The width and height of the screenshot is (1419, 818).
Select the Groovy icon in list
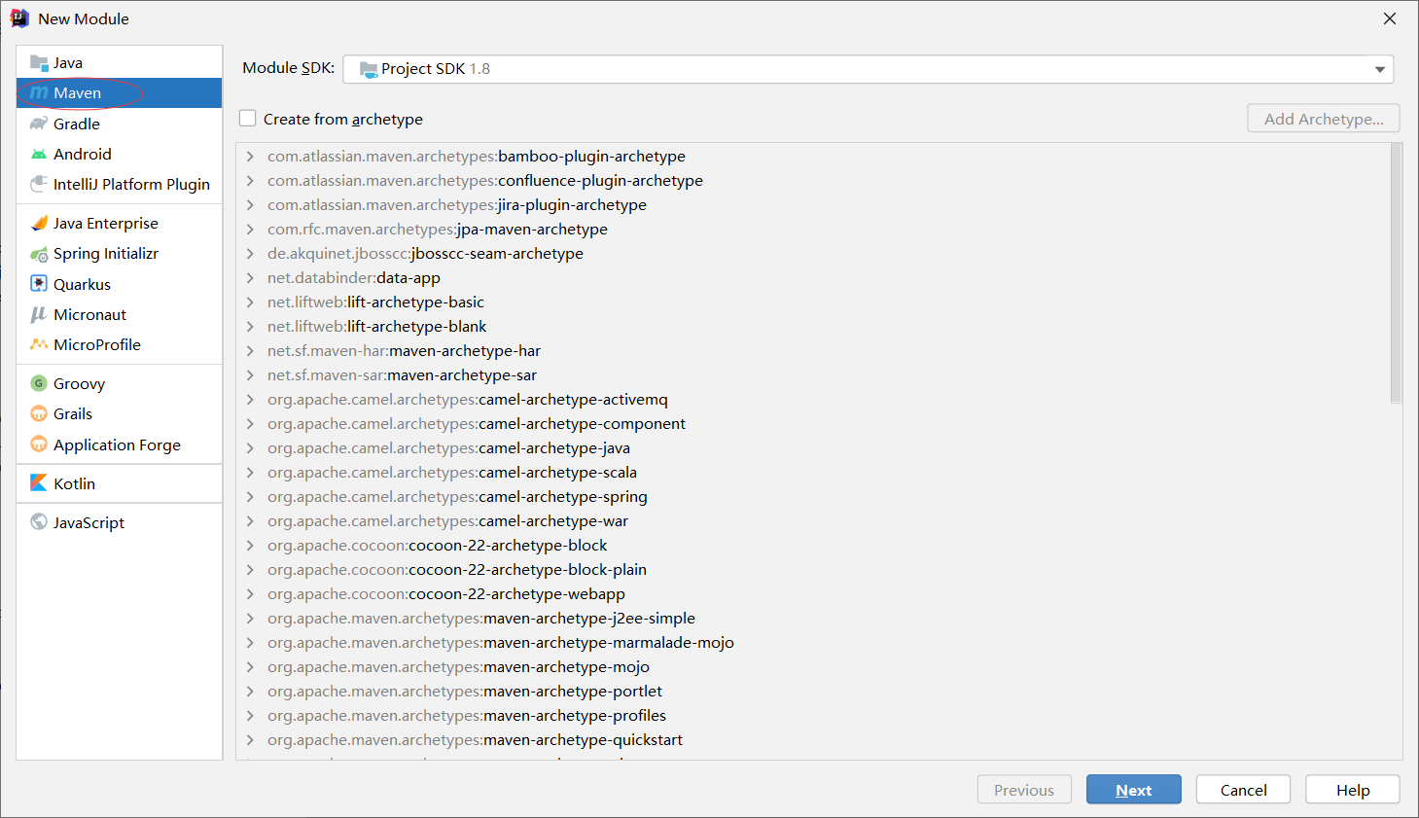click(x=39, y=383)
